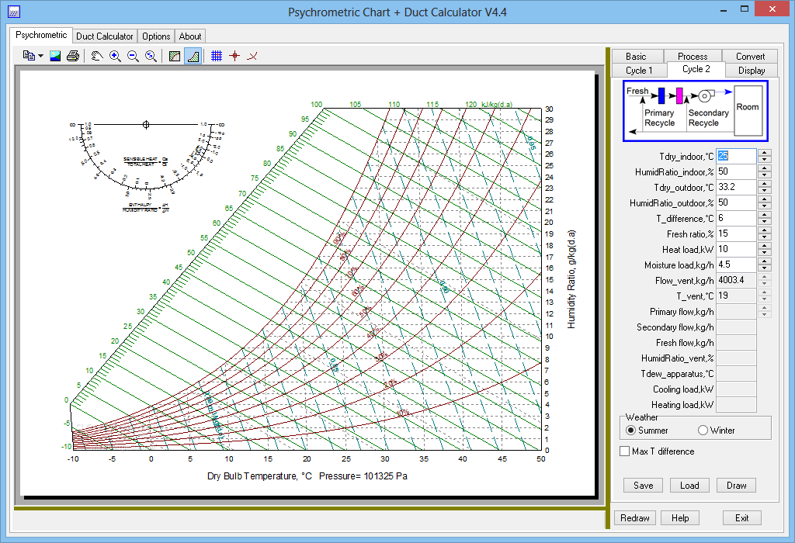The image size is (795, 543).
Task: Click the cycle schematic diagram image
Action: (x=695, y=111)
